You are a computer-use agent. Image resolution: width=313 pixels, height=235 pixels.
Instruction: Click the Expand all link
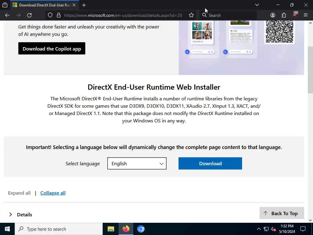(19, 193)
